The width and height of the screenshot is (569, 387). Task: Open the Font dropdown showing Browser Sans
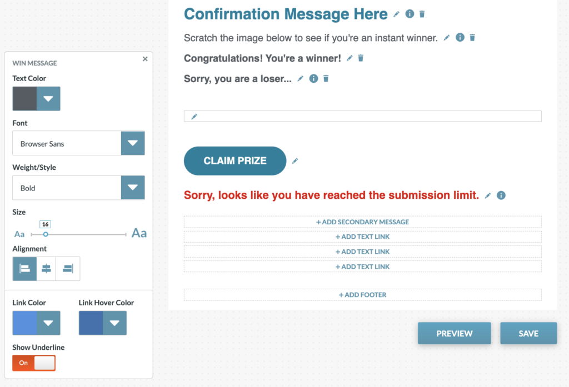pyautogui.click(x=133, y=143)
